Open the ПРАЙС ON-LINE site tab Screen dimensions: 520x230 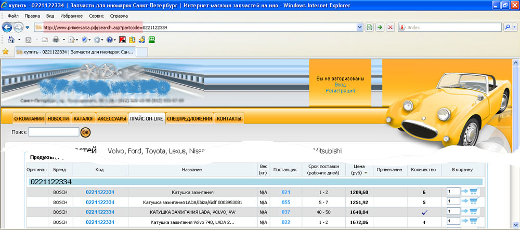coord(147,118)
